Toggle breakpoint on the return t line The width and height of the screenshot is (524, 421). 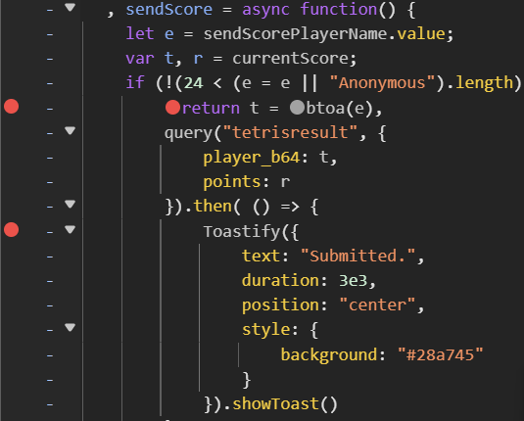[12, 107]
